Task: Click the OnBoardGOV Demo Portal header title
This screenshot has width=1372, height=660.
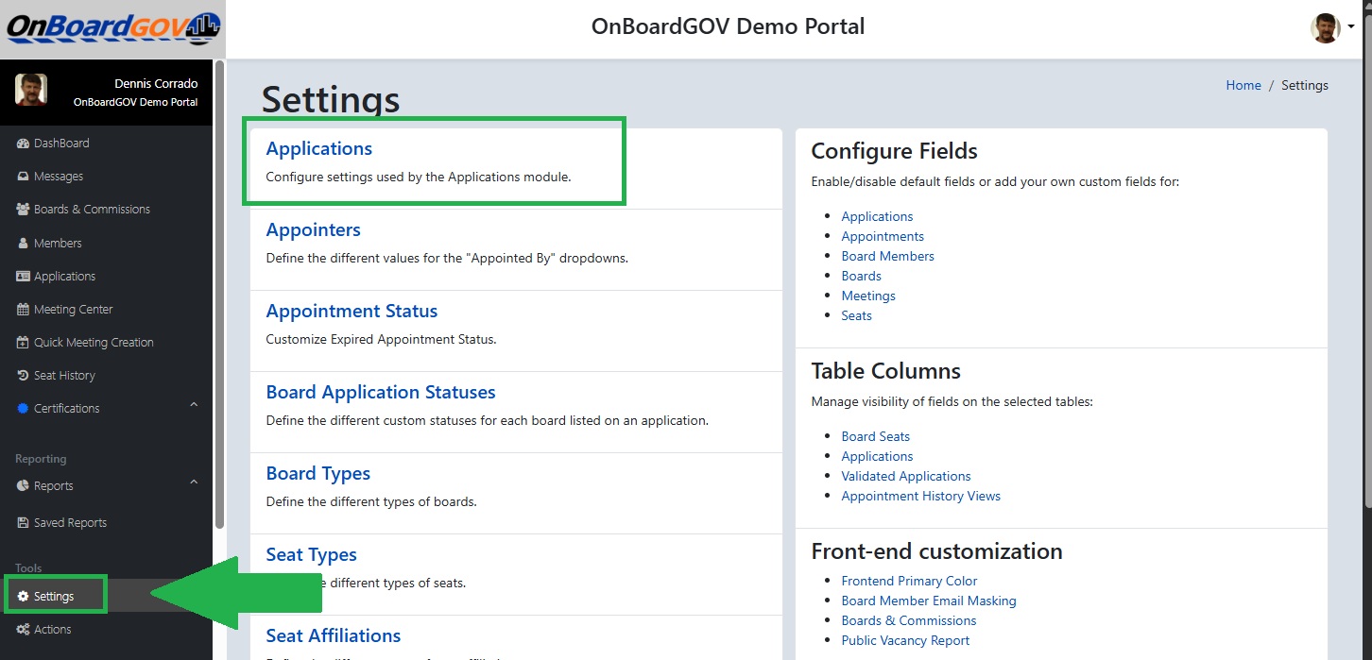Action: pos(729,26)
